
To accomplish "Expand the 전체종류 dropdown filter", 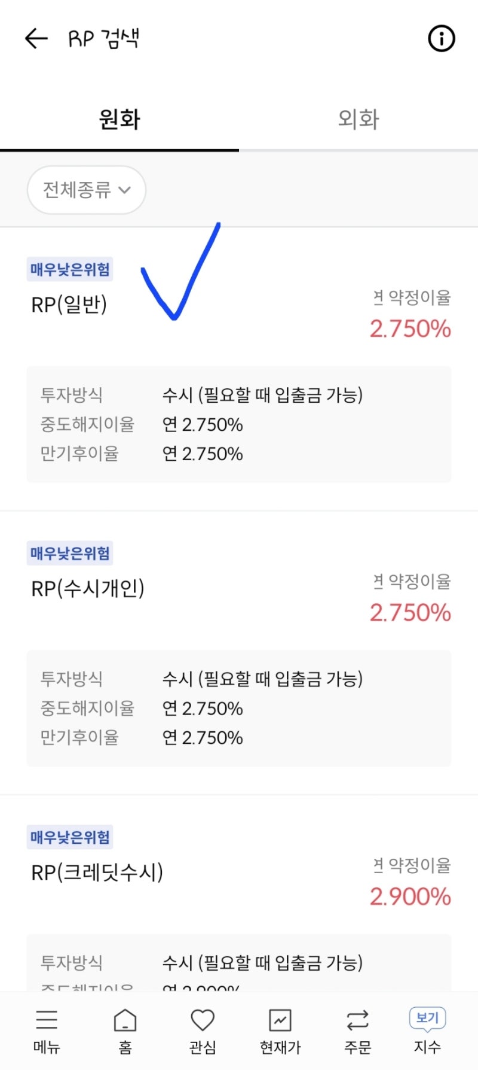I will point(87,190).
